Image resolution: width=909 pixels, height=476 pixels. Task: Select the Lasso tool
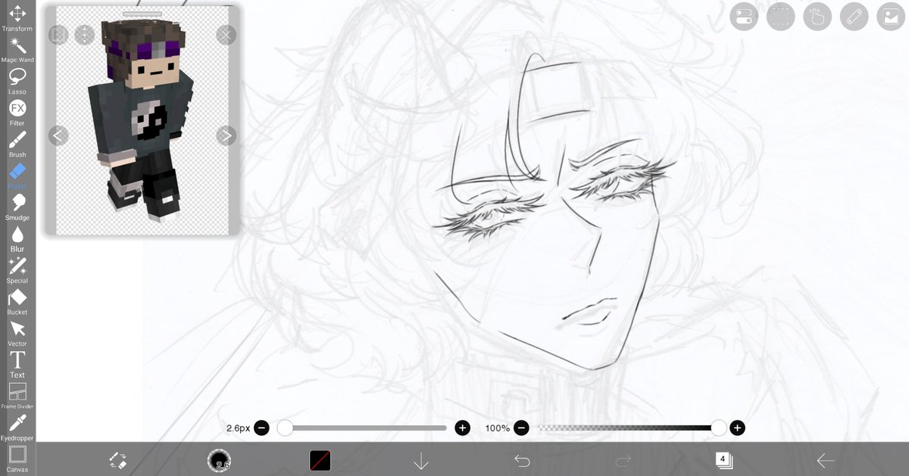tap(17, 81)
